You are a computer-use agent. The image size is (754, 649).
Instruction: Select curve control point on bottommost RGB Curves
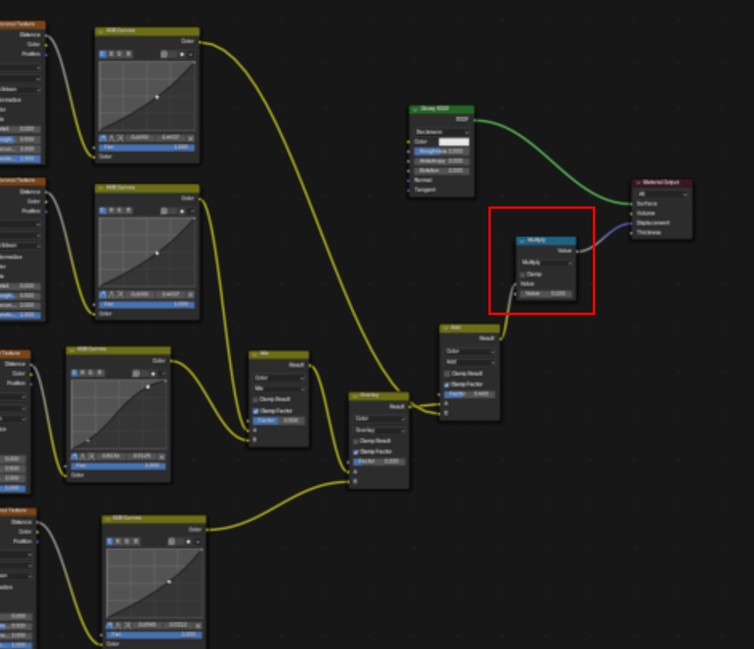pos(169,582)
